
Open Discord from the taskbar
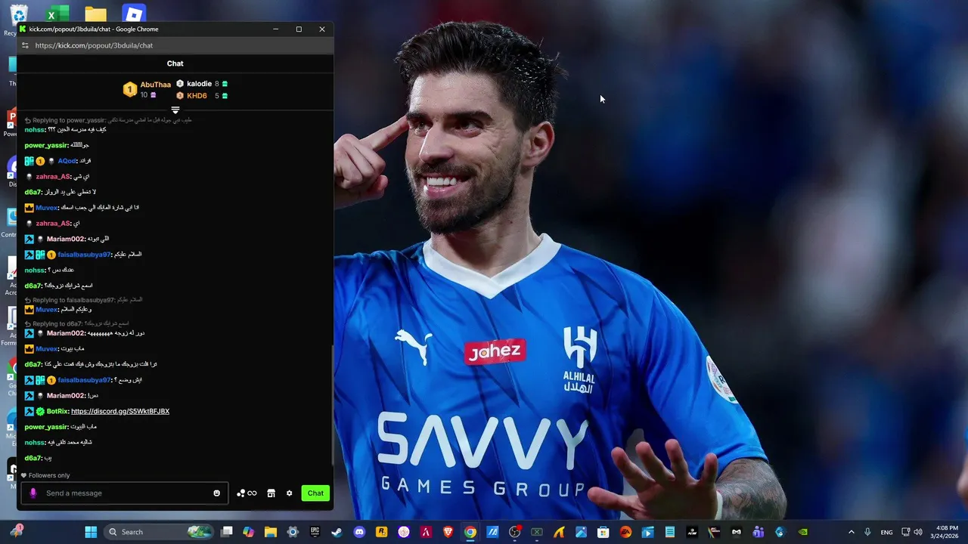pyautogui.click(x=359, y=532)
